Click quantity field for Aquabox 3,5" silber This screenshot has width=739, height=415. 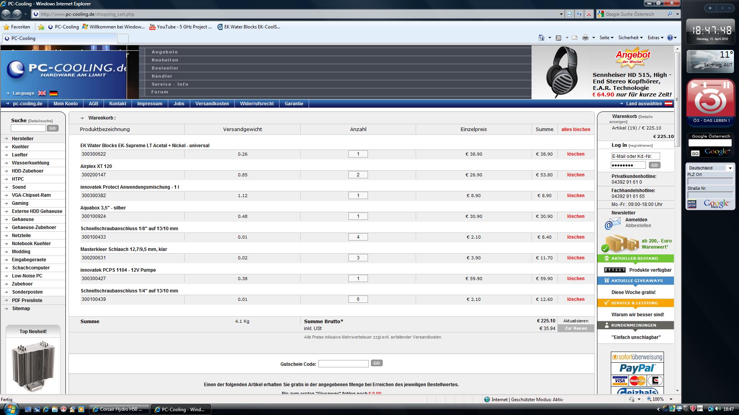(x=358, y=216)
